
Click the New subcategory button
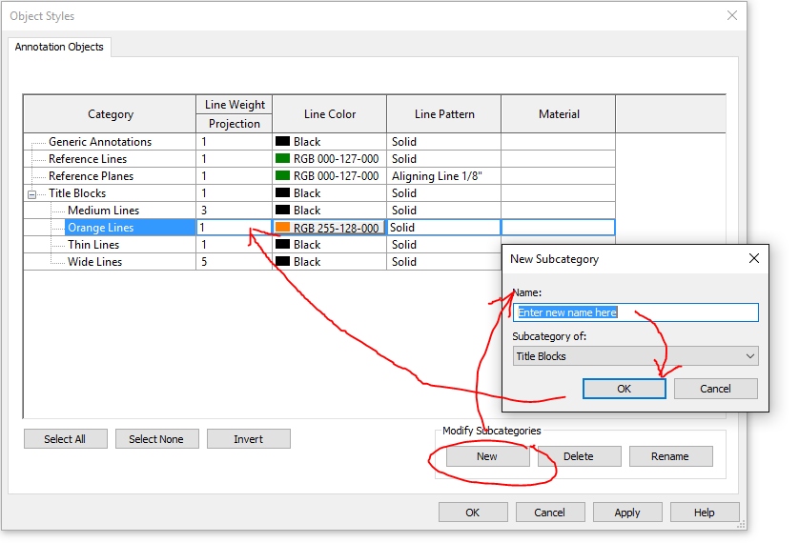[487, 456]
